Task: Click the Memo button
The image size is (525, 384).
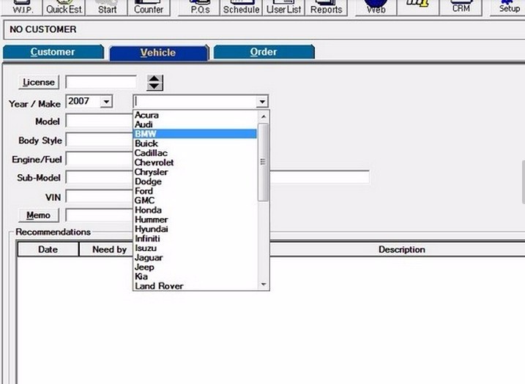Action: pyautogui.click(x=38, y=215)
